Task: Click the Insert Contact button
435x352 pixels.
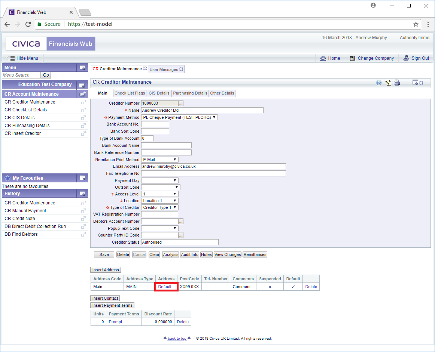Action: point(105,298)
